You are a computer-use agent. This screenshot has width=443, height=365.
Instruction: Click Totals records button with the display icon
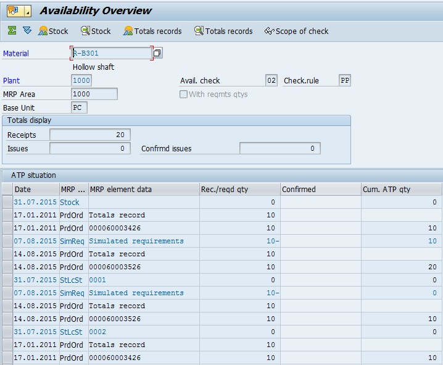tap(223, 31)
